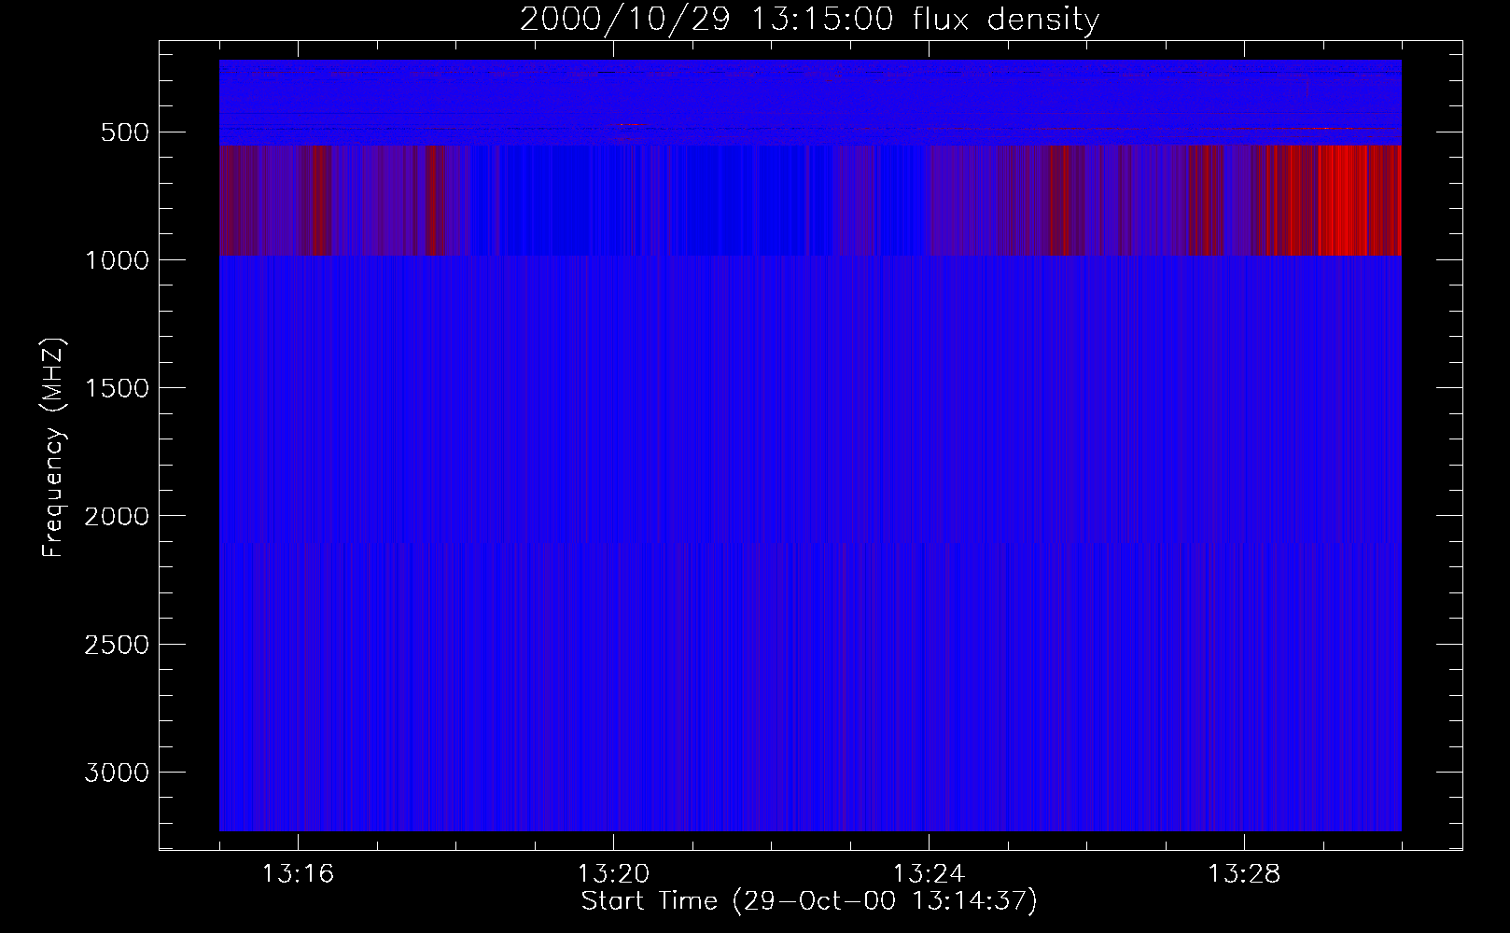Click the 13:24 time tick label
Screen dimensions: 1510x933
[x=929, y=874]
